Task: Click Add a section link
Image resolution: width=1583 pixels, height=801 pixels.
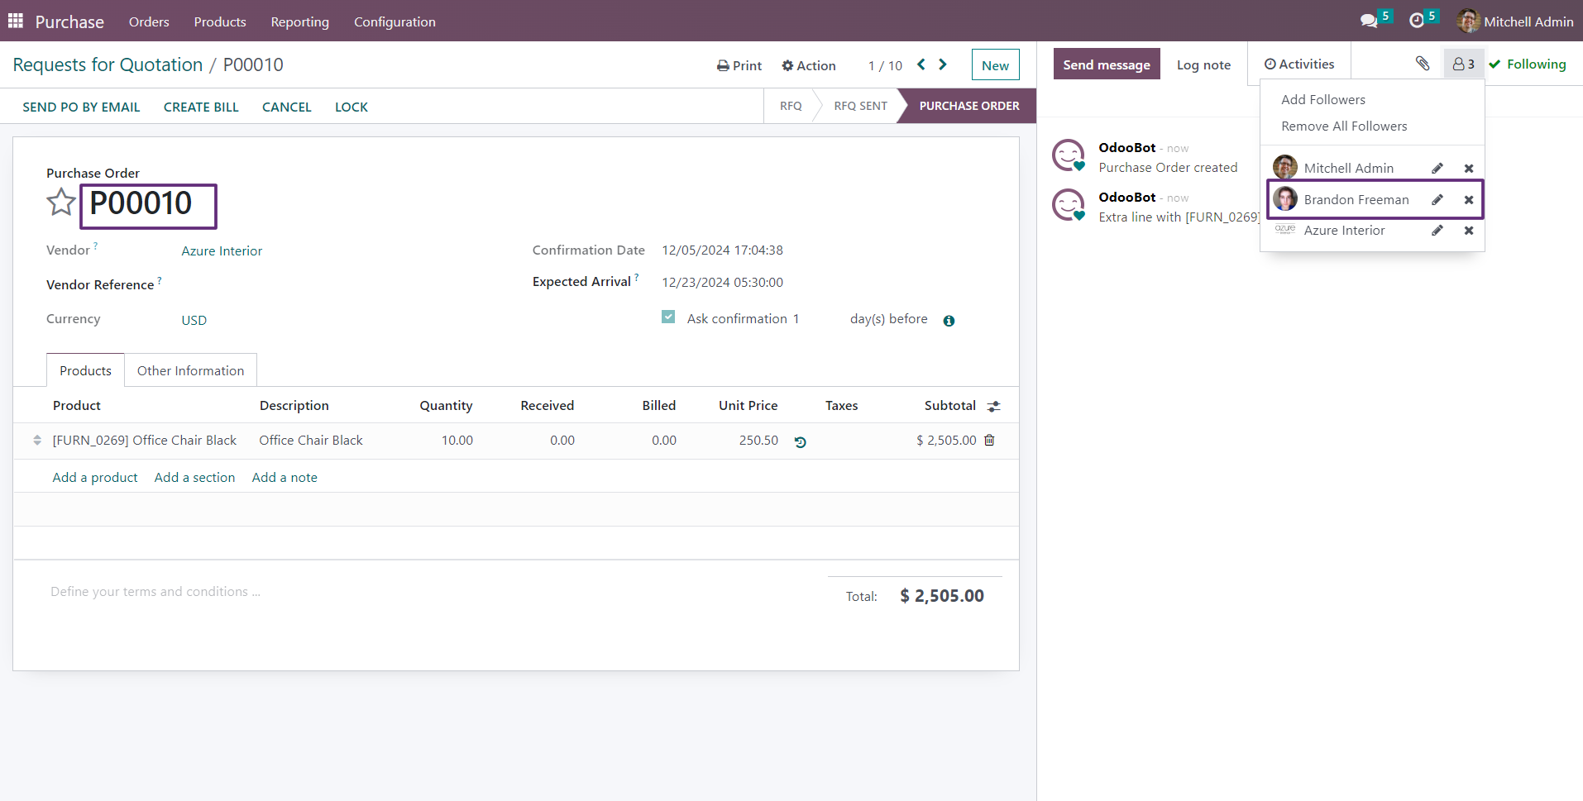Action: [x=194, y=478]
